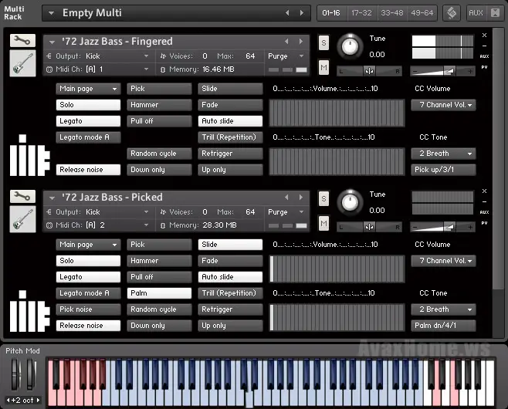Toggle the AUX view in rack header

(x=476, y=13)
